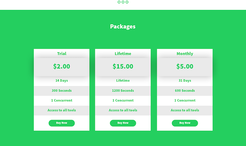Click Access to all tools in Monthly card
Screen dimensions: 246x146
click(185, 110)
